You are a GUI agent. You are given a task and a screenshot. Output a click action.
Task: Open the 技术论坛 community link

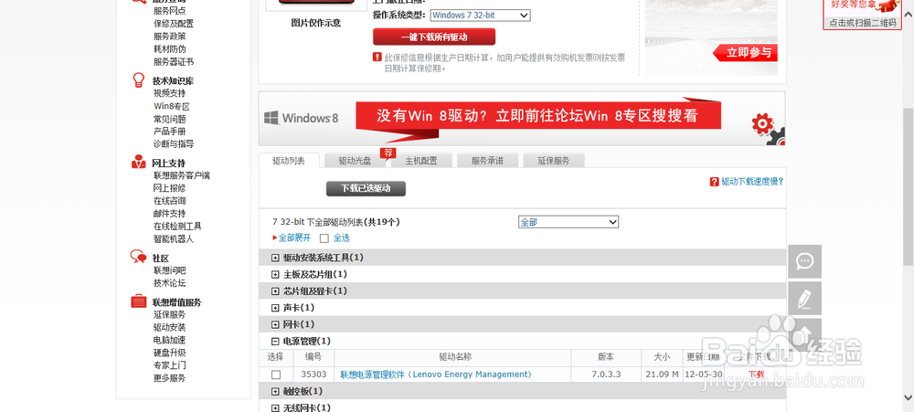click(170, 283)
